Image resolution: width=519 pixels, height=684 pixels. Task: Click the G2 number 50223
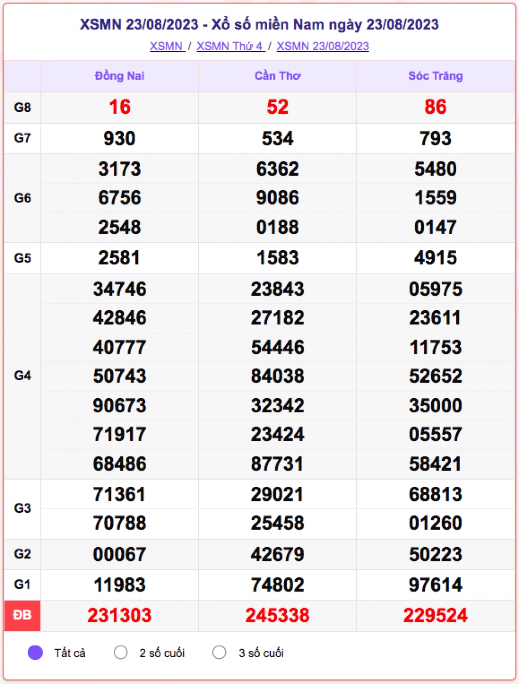436,555
